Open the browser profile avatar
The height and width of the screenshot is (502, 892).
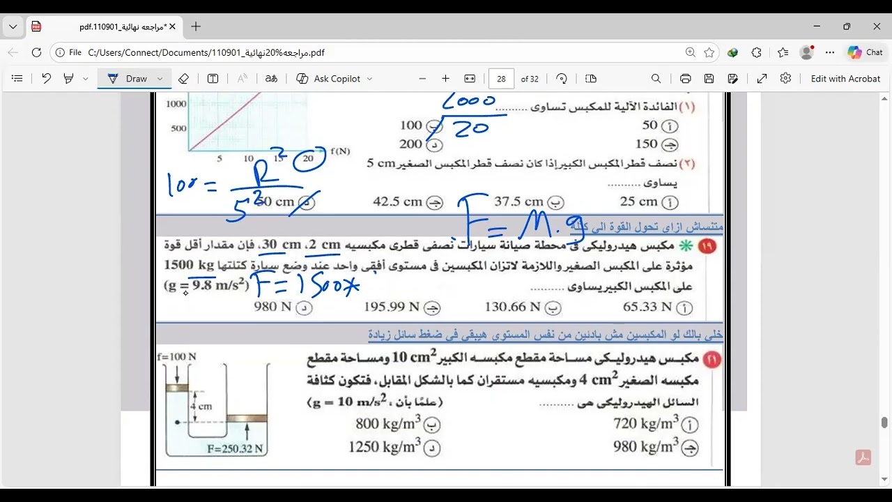tap(807, 52)
